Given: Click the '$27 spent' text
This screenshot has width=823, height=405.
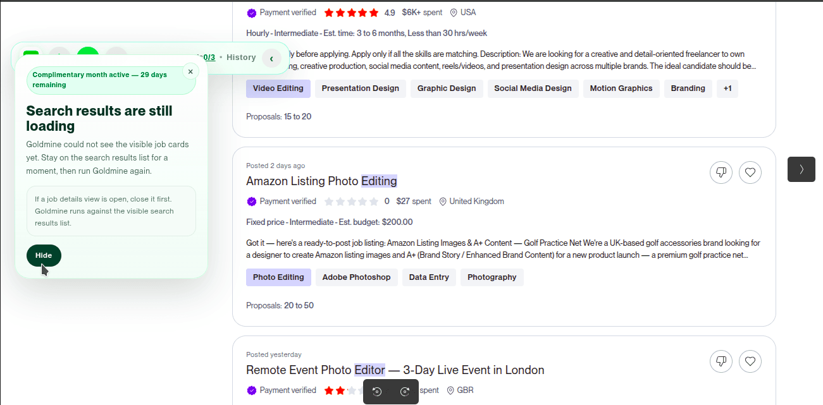Looking at the screenshot, I should pyautogui.click(x=414, y=202).
